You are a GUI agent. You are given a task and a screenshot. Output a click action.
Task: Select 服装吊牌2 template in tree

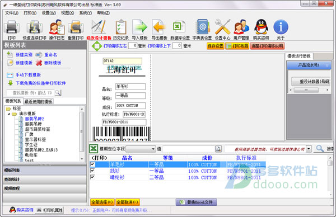(34, 119)
